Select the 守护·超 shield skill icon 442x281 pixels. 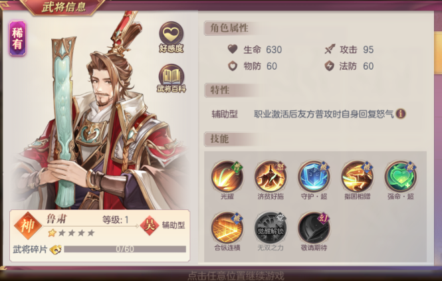[x=314, y=177]
